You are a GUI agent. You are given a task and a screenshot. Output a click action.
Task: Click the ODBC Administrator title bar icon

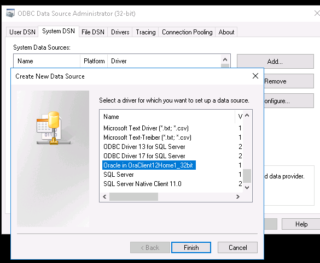(x=10, y=13)
